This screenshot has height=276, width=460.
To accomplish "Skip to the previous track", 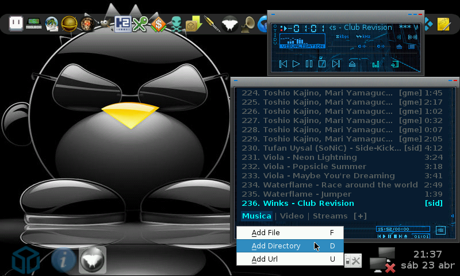I will 283,64.
